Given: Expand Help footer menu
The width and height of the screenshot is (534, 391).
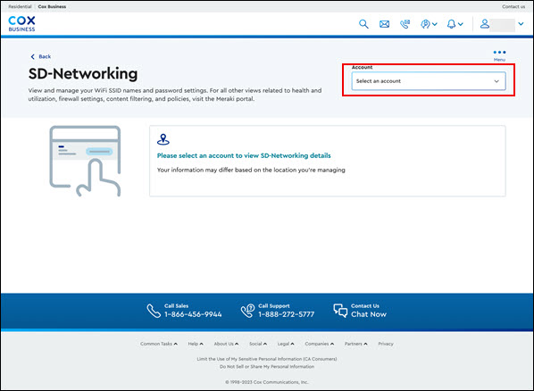Looking at the screenshot, I should (196, 344).
